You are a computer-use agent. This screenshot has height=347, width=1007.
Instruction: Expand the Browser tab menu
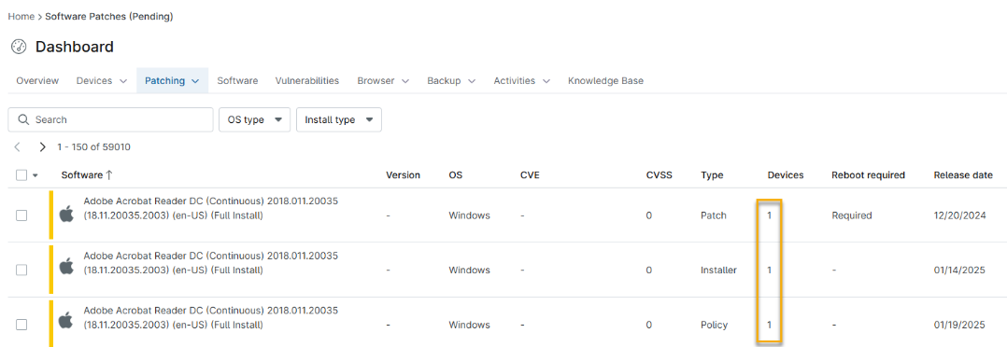(x=405, y=81)
